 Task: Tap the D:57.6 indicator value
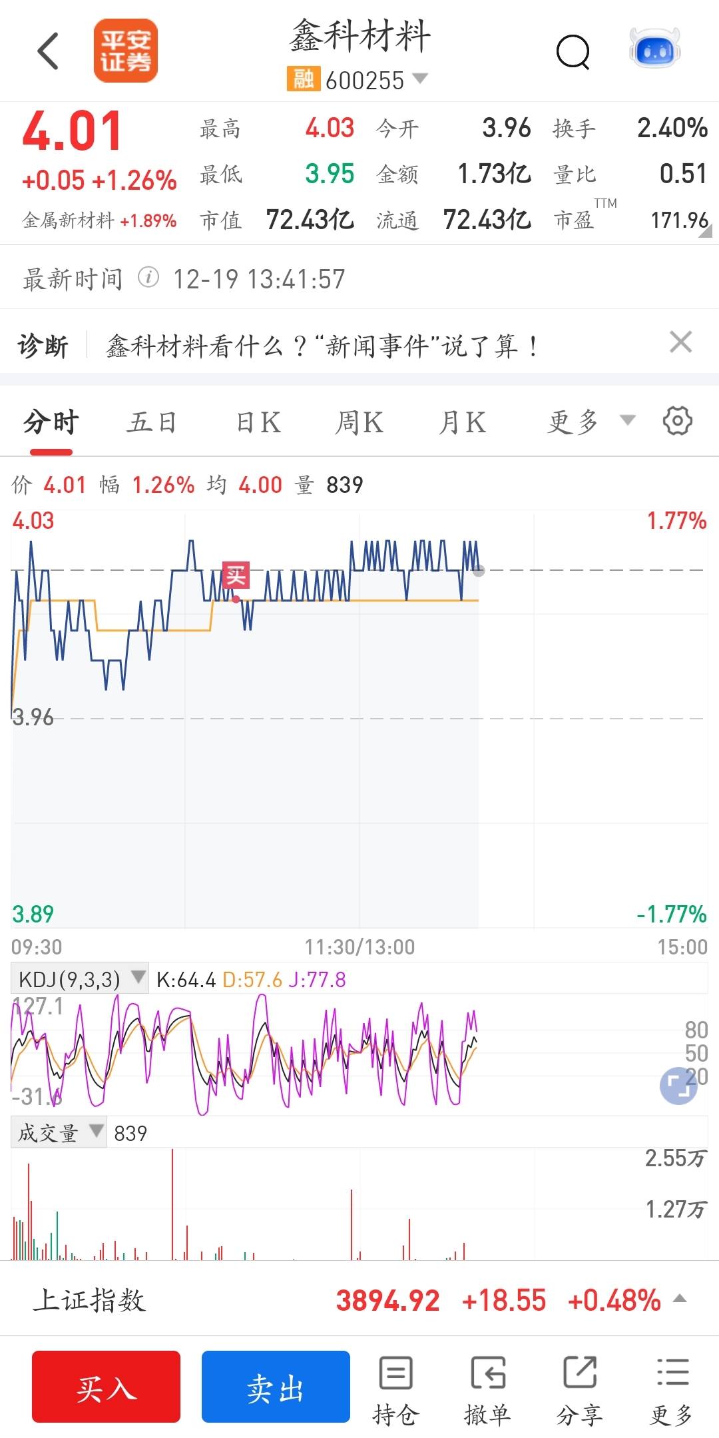[252, 980]
